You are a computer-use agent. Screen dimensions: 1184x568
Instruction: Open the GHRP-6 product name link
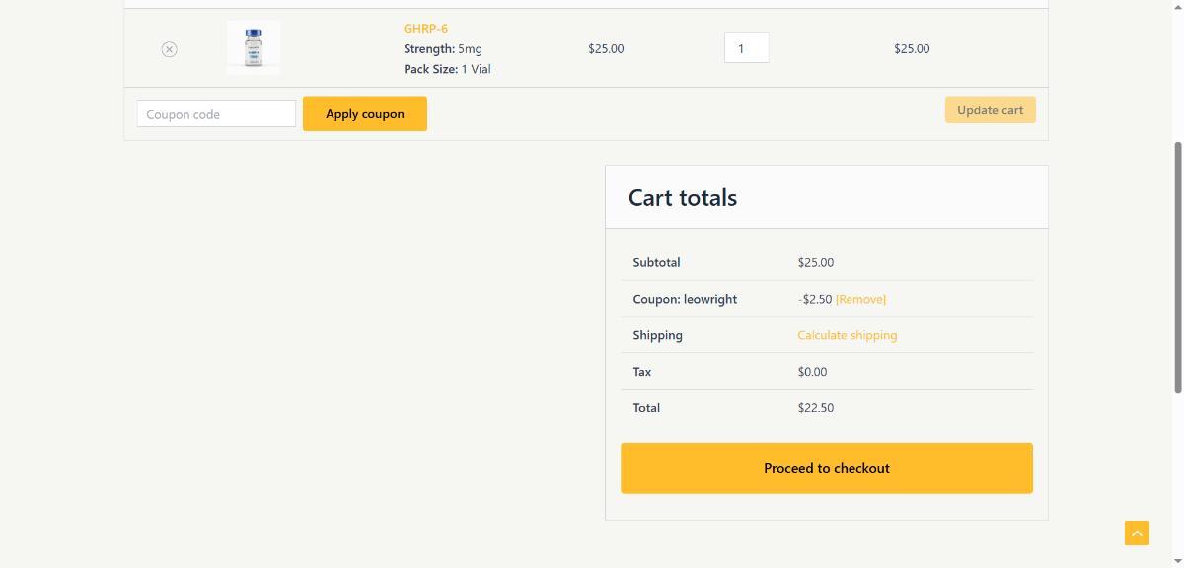425,29
